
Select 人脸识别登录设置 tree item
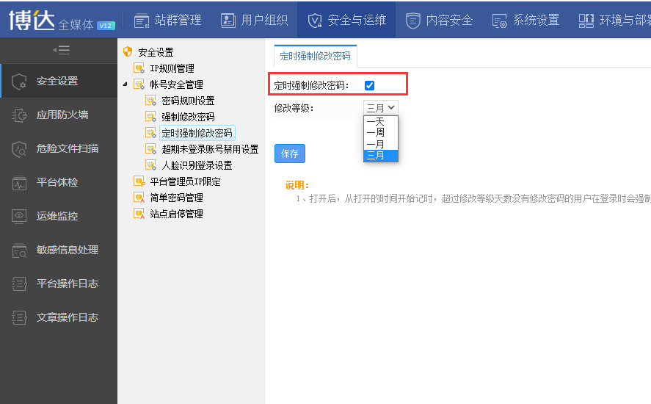click(197, 165)
